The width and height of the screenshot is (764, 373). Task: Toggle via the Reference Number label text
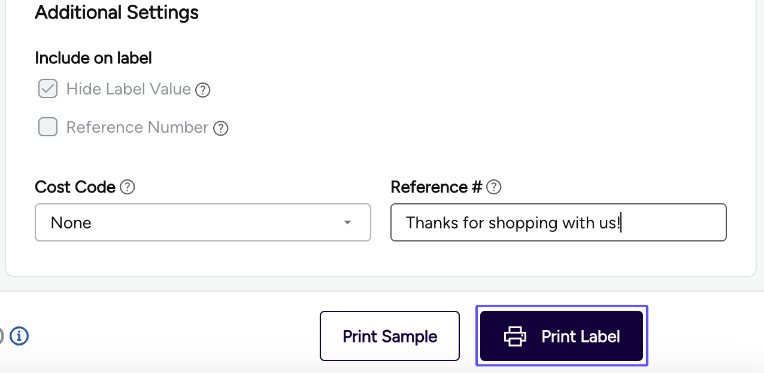click(137, 127)
